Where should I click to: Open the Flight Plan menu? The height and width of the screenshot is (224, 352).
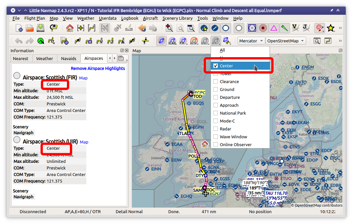pyautogui.click(x=35, y=18)
